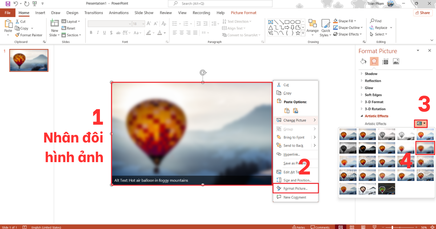Open the Artistic Effects gallery dropdown
This screenshot has height=229, width=436.
[x=420, y=123]
